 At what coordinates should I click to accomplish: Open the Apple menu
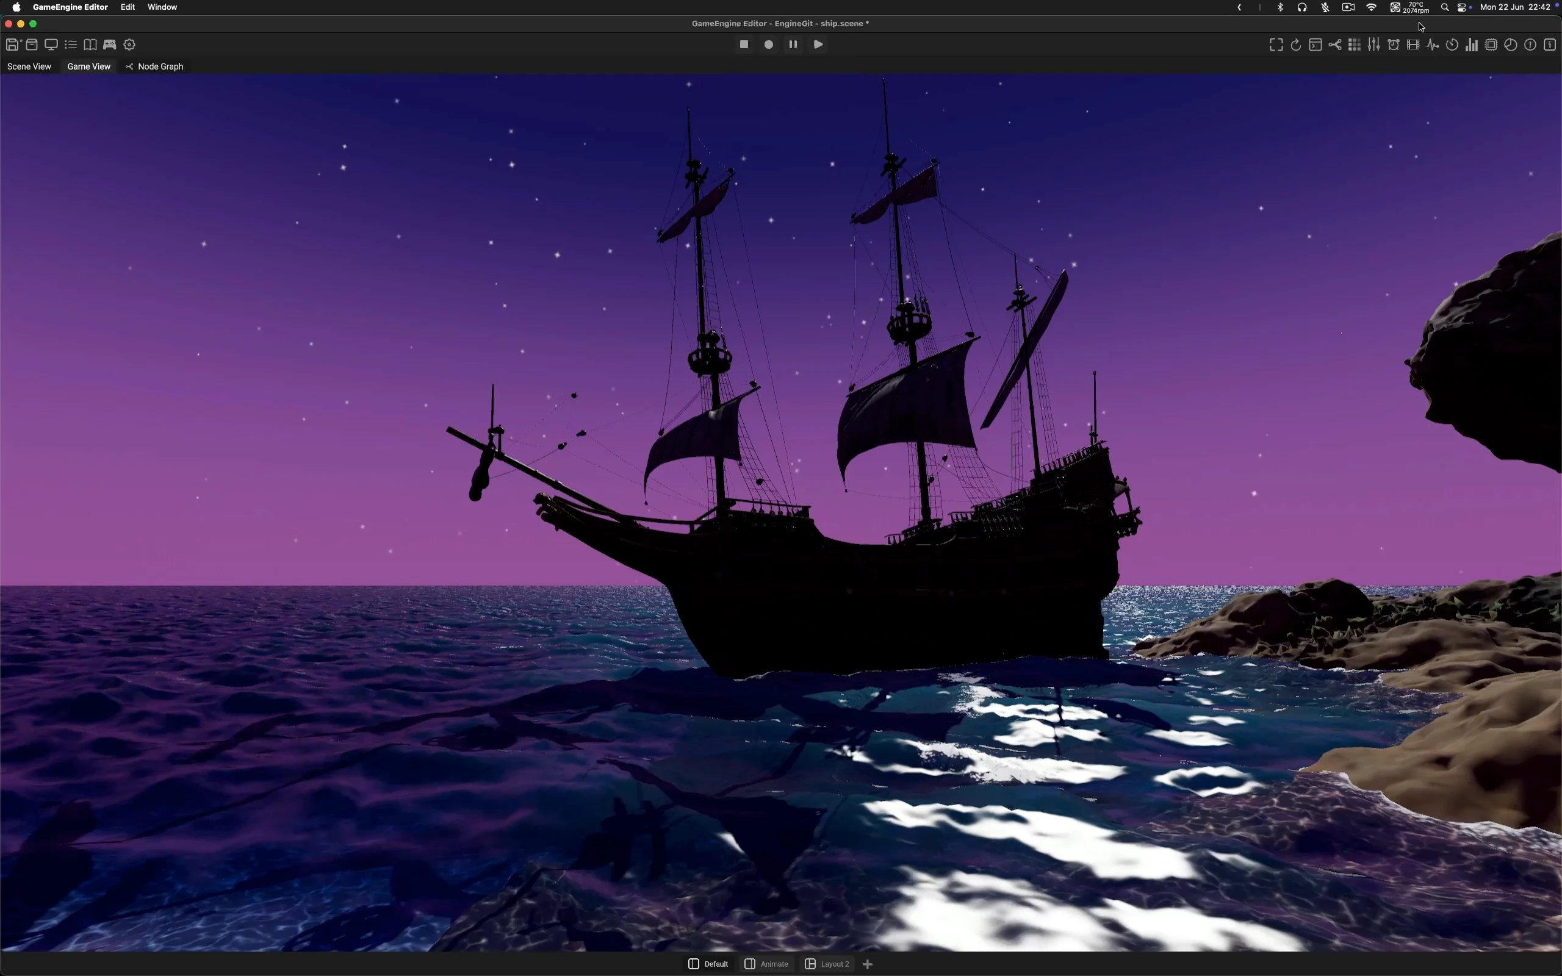(16, 7)
